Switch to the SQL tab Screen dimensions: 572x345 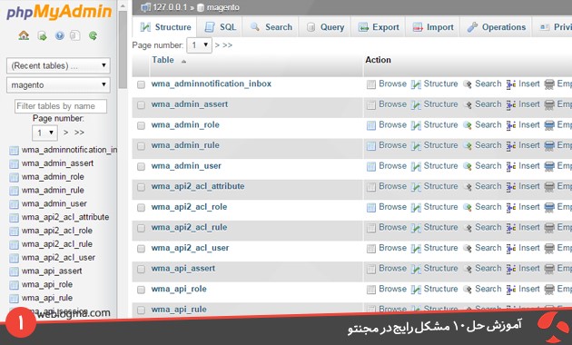pyautogui.click(x=221, y=27)
